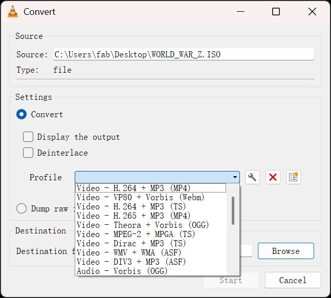Collapse the Profile dropdown arrow
The height and width of the screenshot is (298, 331).
(x=235, y=177)
